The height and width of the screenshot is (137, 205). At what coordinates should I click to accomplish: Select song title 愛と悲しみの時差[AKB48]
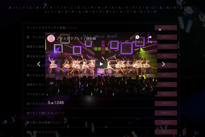(x=44, y=123)
